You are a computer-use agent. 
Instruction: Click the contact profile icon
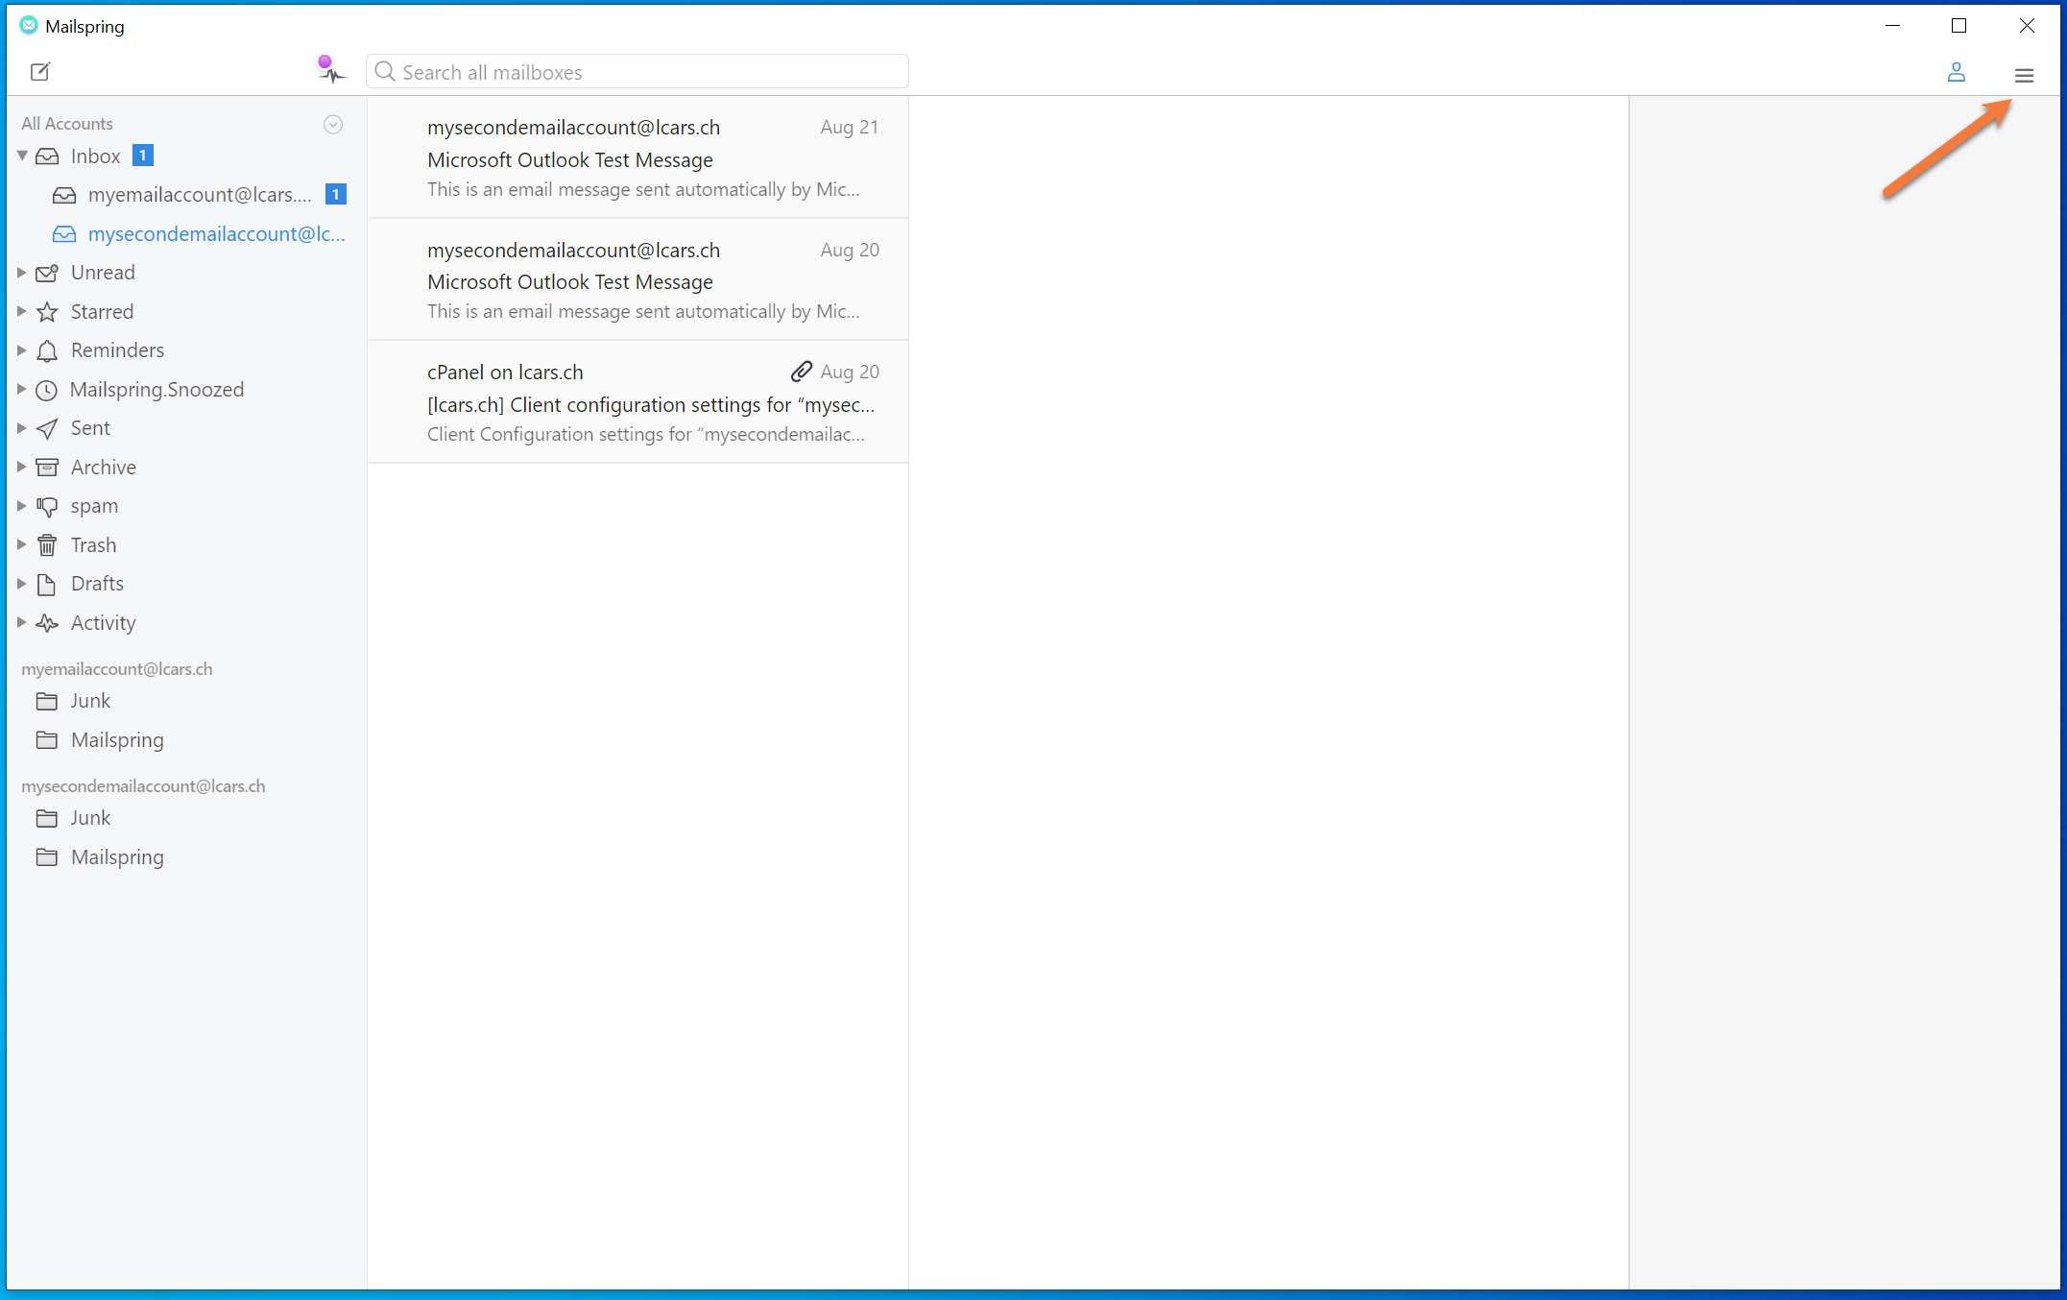[x=1956, y=73]
